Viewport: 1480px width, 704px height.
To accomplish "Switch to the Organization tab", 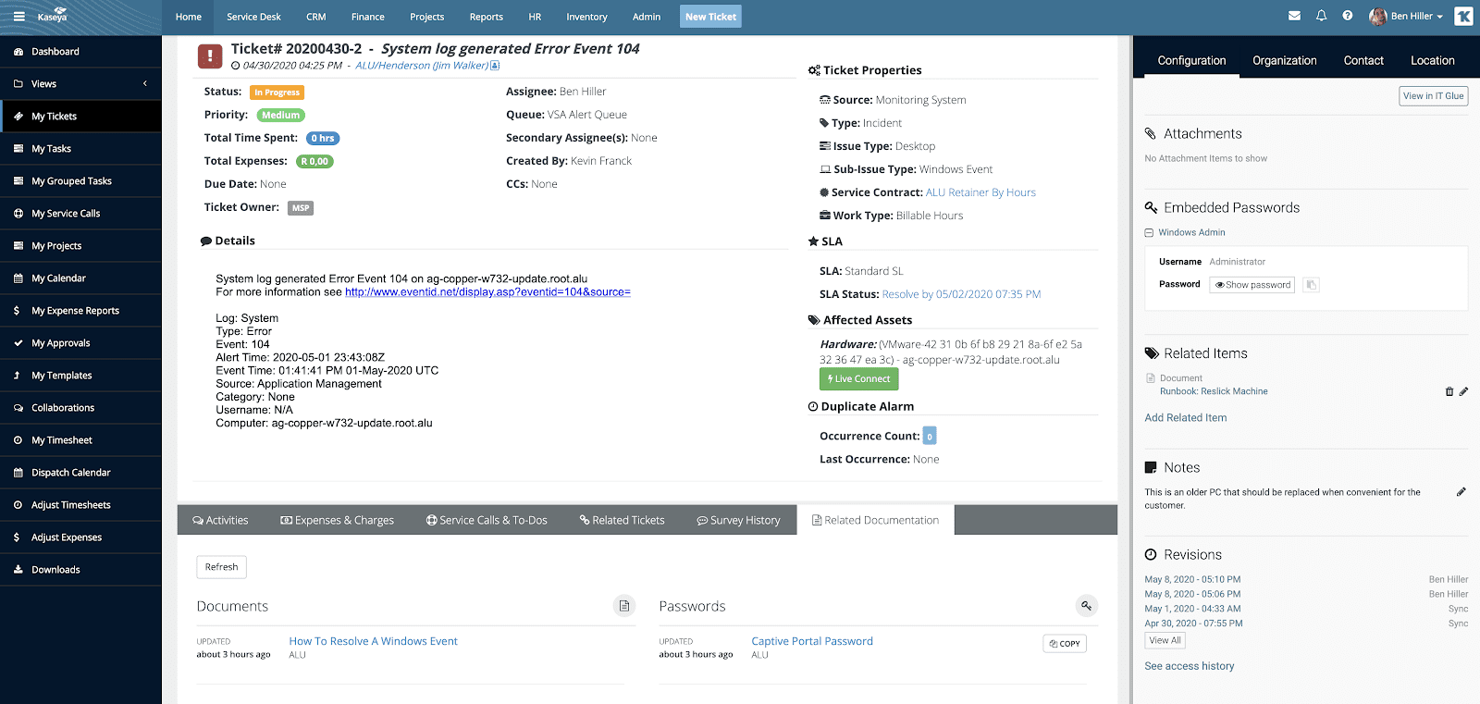I will point(1284,61).
